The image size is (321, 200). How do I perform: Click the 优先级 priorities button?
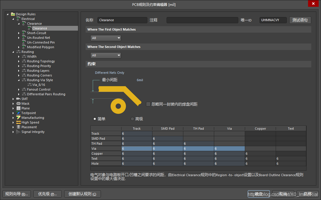click(x=47, y=194)
